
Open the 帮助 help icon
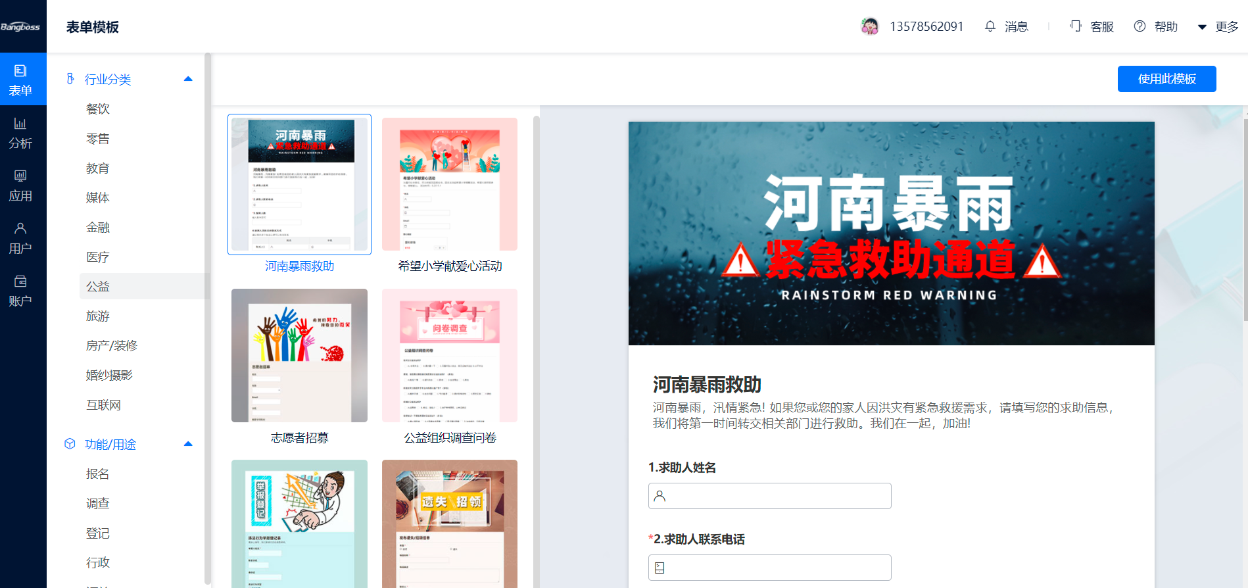[1140, 26]
